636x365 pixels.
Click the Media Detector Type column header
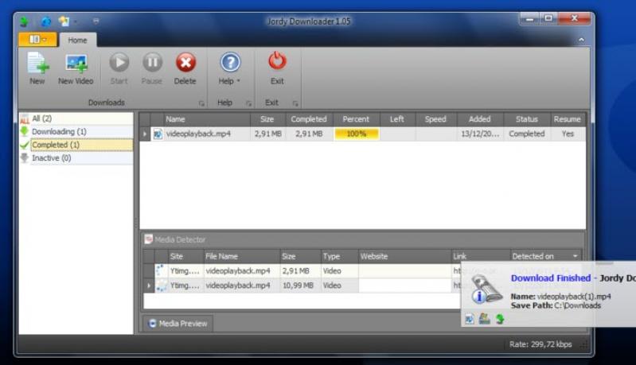click(339, 256)
